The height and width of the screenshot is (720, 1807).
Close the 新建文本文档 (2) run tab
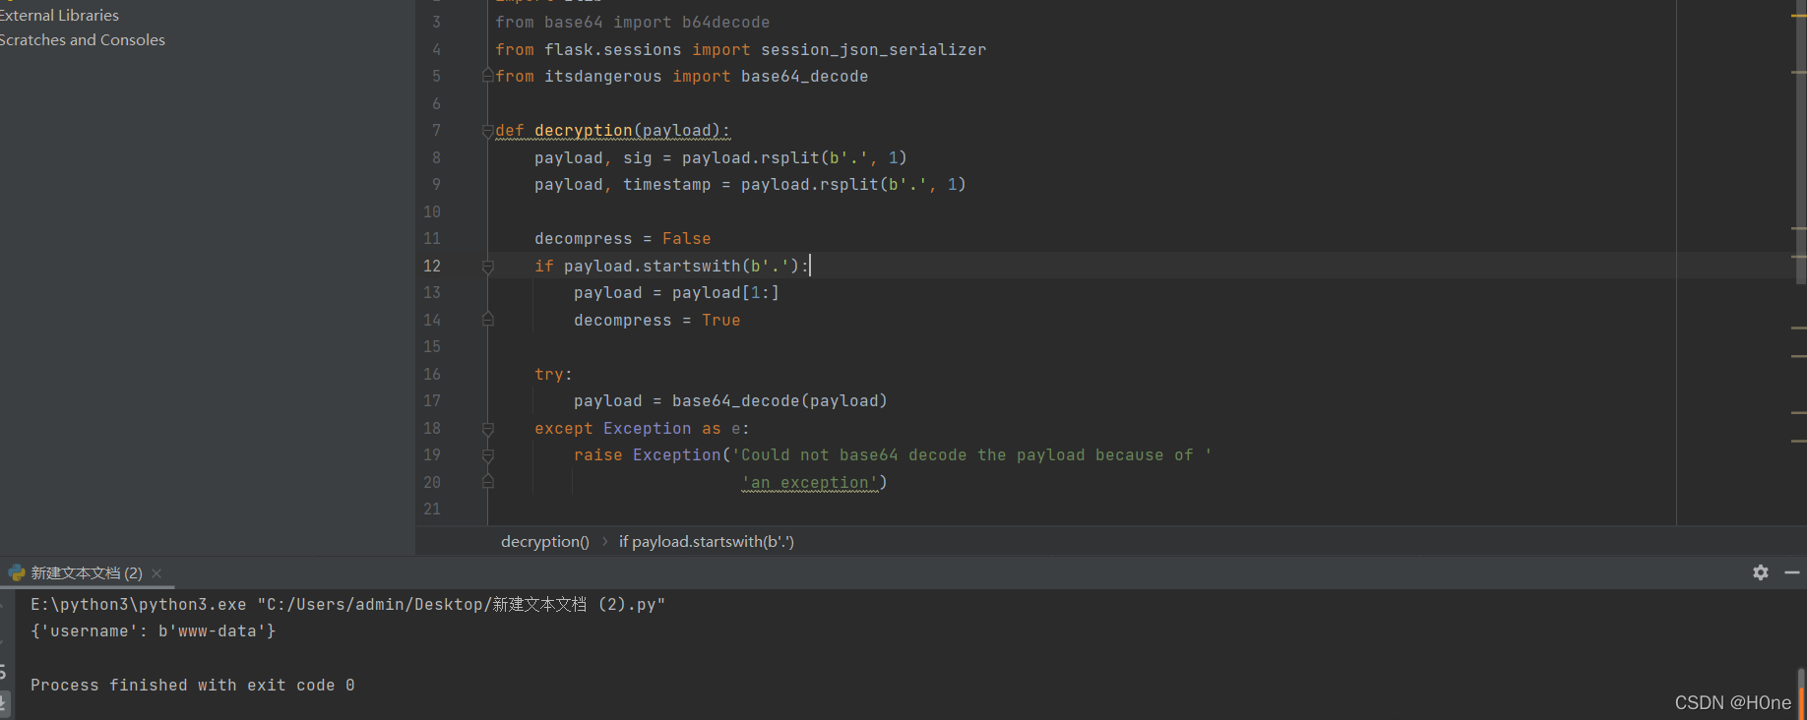point(156,573)
